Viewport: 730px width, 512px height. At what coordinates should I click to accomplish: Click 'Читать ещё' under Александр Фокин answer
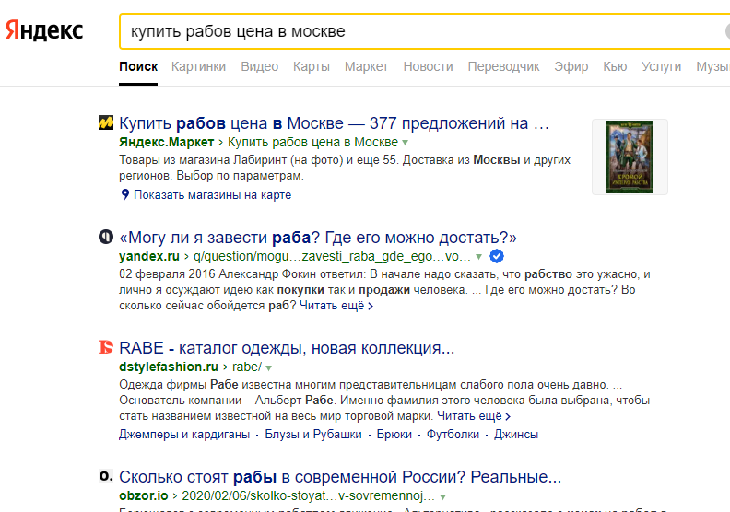[x=336, y=306]
